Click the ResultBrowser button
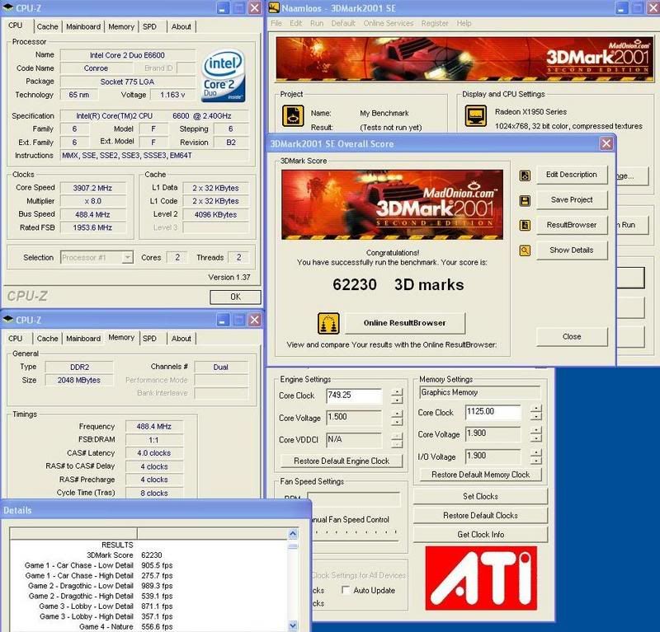 [x=572, y=225]
